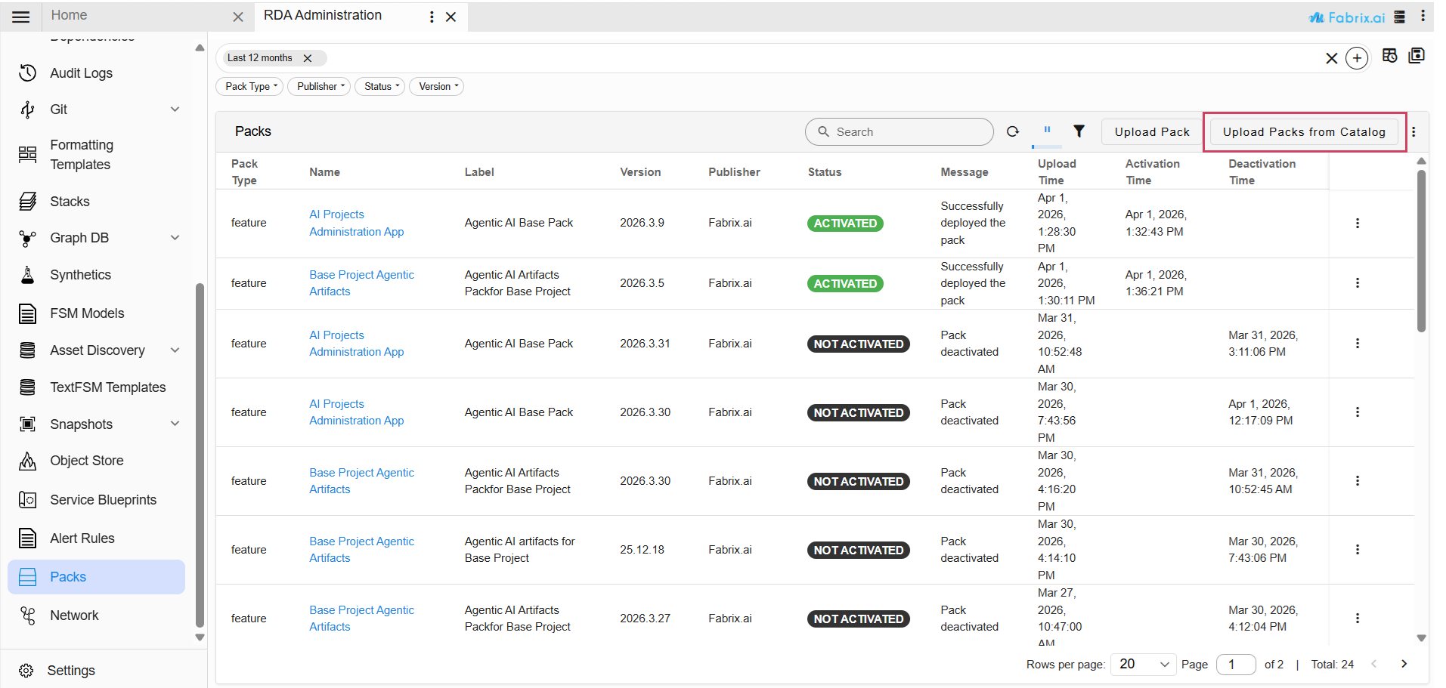Open the Publisher filter dropdown

coord(318,86)
